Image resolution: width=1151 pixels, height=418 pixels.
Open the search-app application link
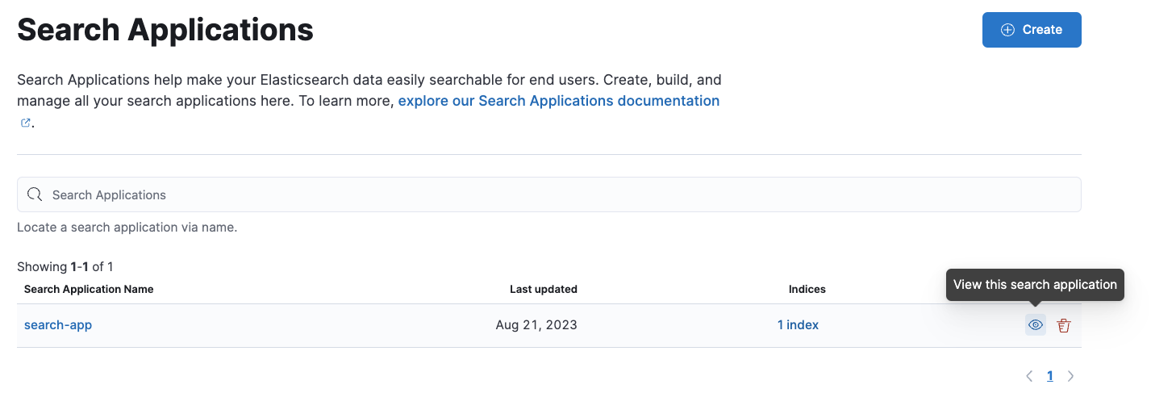point(58,325)
